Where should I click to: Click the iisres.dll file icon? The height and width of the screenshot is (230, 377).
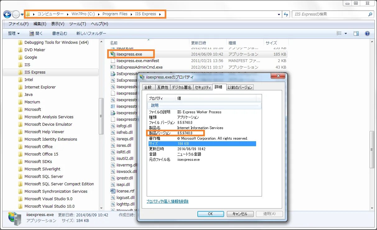click(x=113, y=146)
